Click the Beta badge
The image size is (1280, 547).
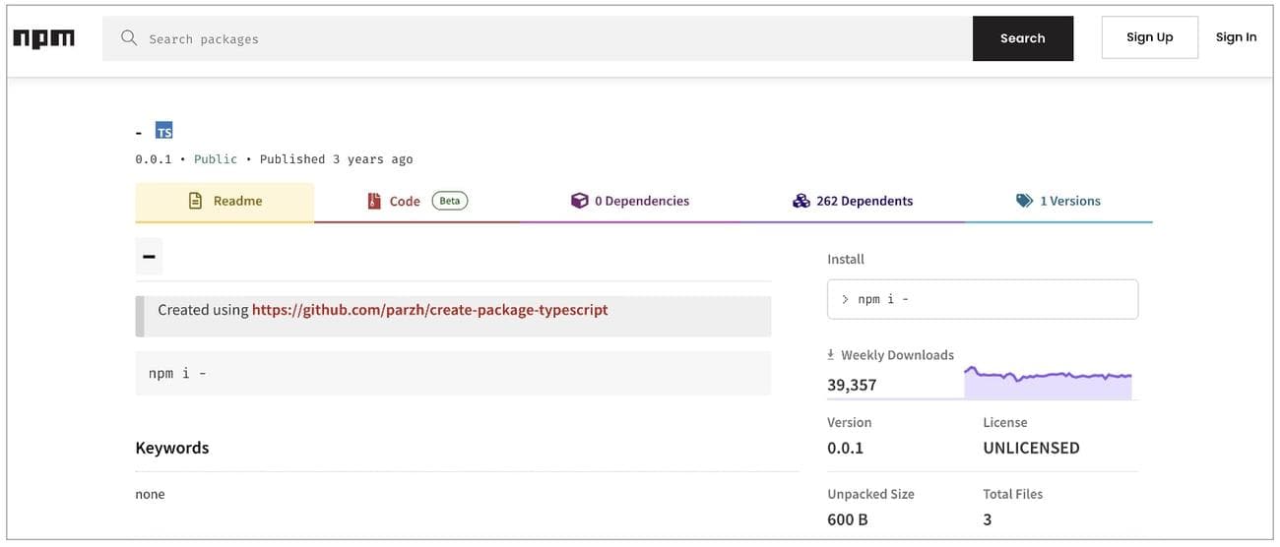click(450, 201)
